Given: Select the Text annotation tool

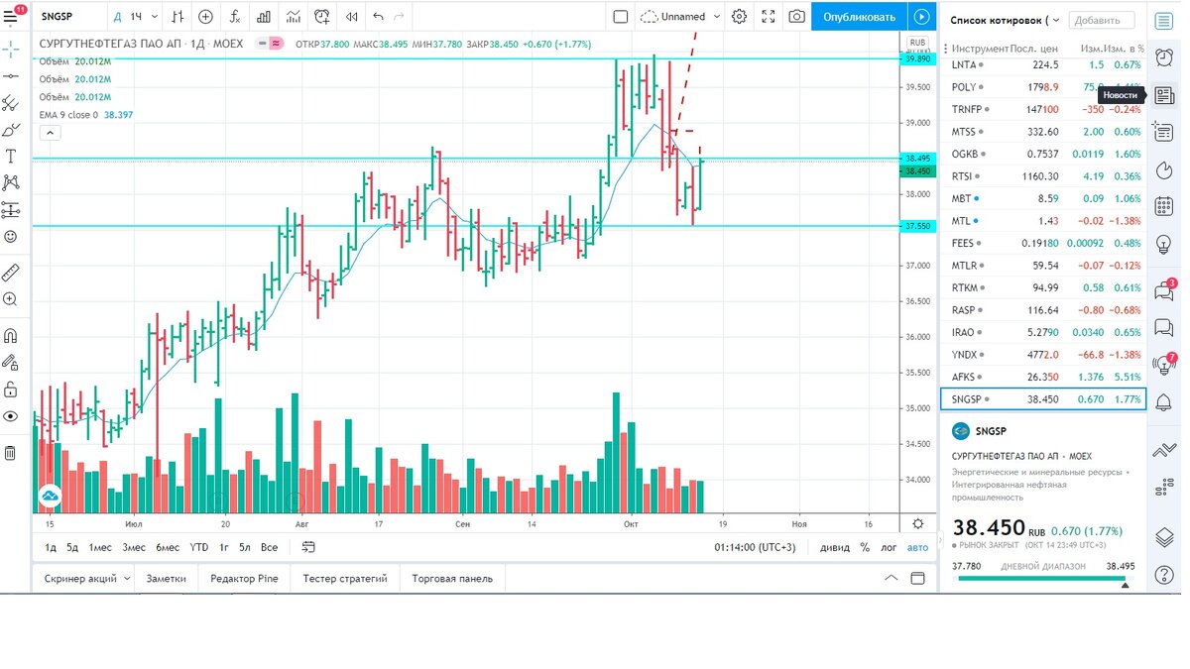Looking at the screenshot, I should pyautogui.click(x=11, y=156).
